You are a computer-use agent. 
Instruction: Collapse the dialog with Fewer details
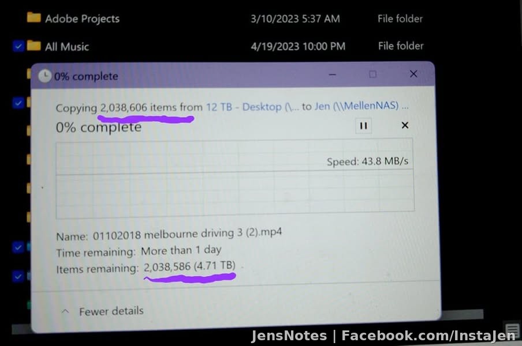(103, 311)
